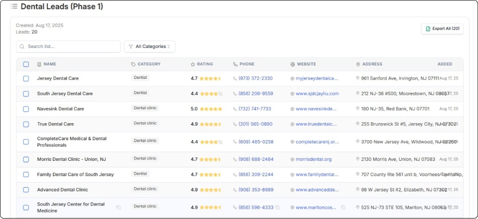
Task: Tick the Advanced Dental Clinic checkbox
Action: click(26, 190)
